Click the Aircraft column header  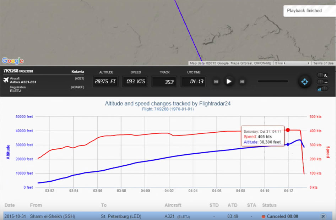coord(173,205)
